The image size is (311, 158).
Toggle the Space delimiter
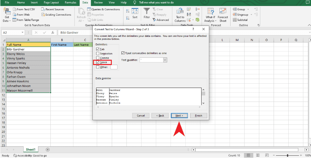[97, 62]
